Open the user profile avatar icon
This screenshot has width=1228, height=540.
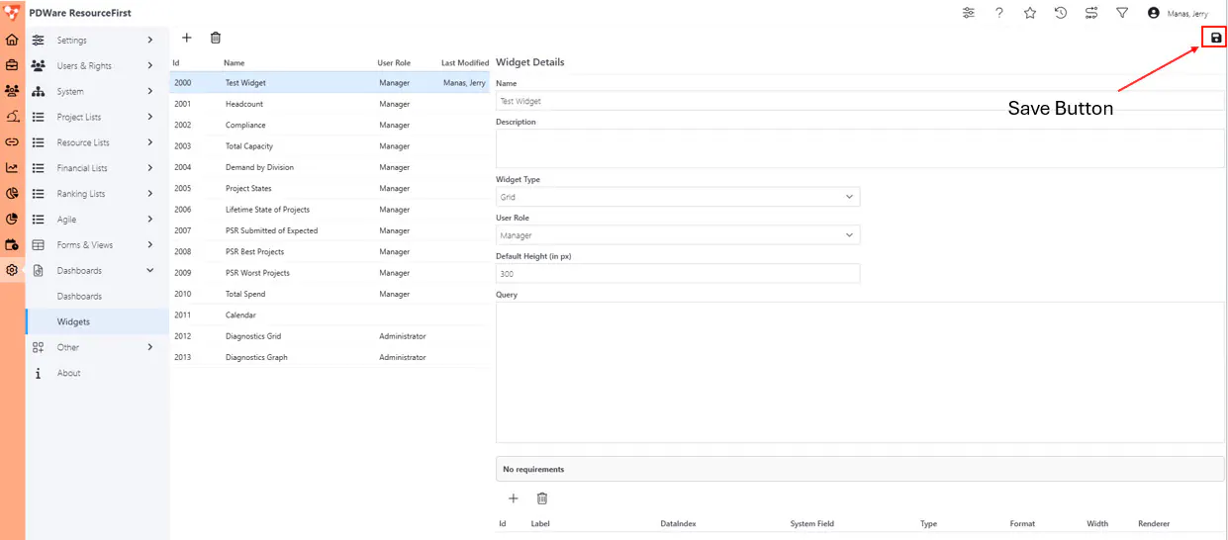coord(1153,13)
